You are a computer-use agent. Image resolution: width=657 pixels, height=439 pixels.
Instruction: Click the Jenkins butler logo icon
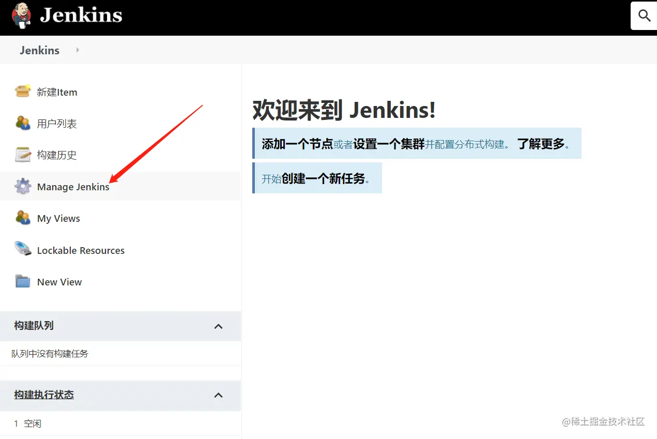[x=21, y=15]
